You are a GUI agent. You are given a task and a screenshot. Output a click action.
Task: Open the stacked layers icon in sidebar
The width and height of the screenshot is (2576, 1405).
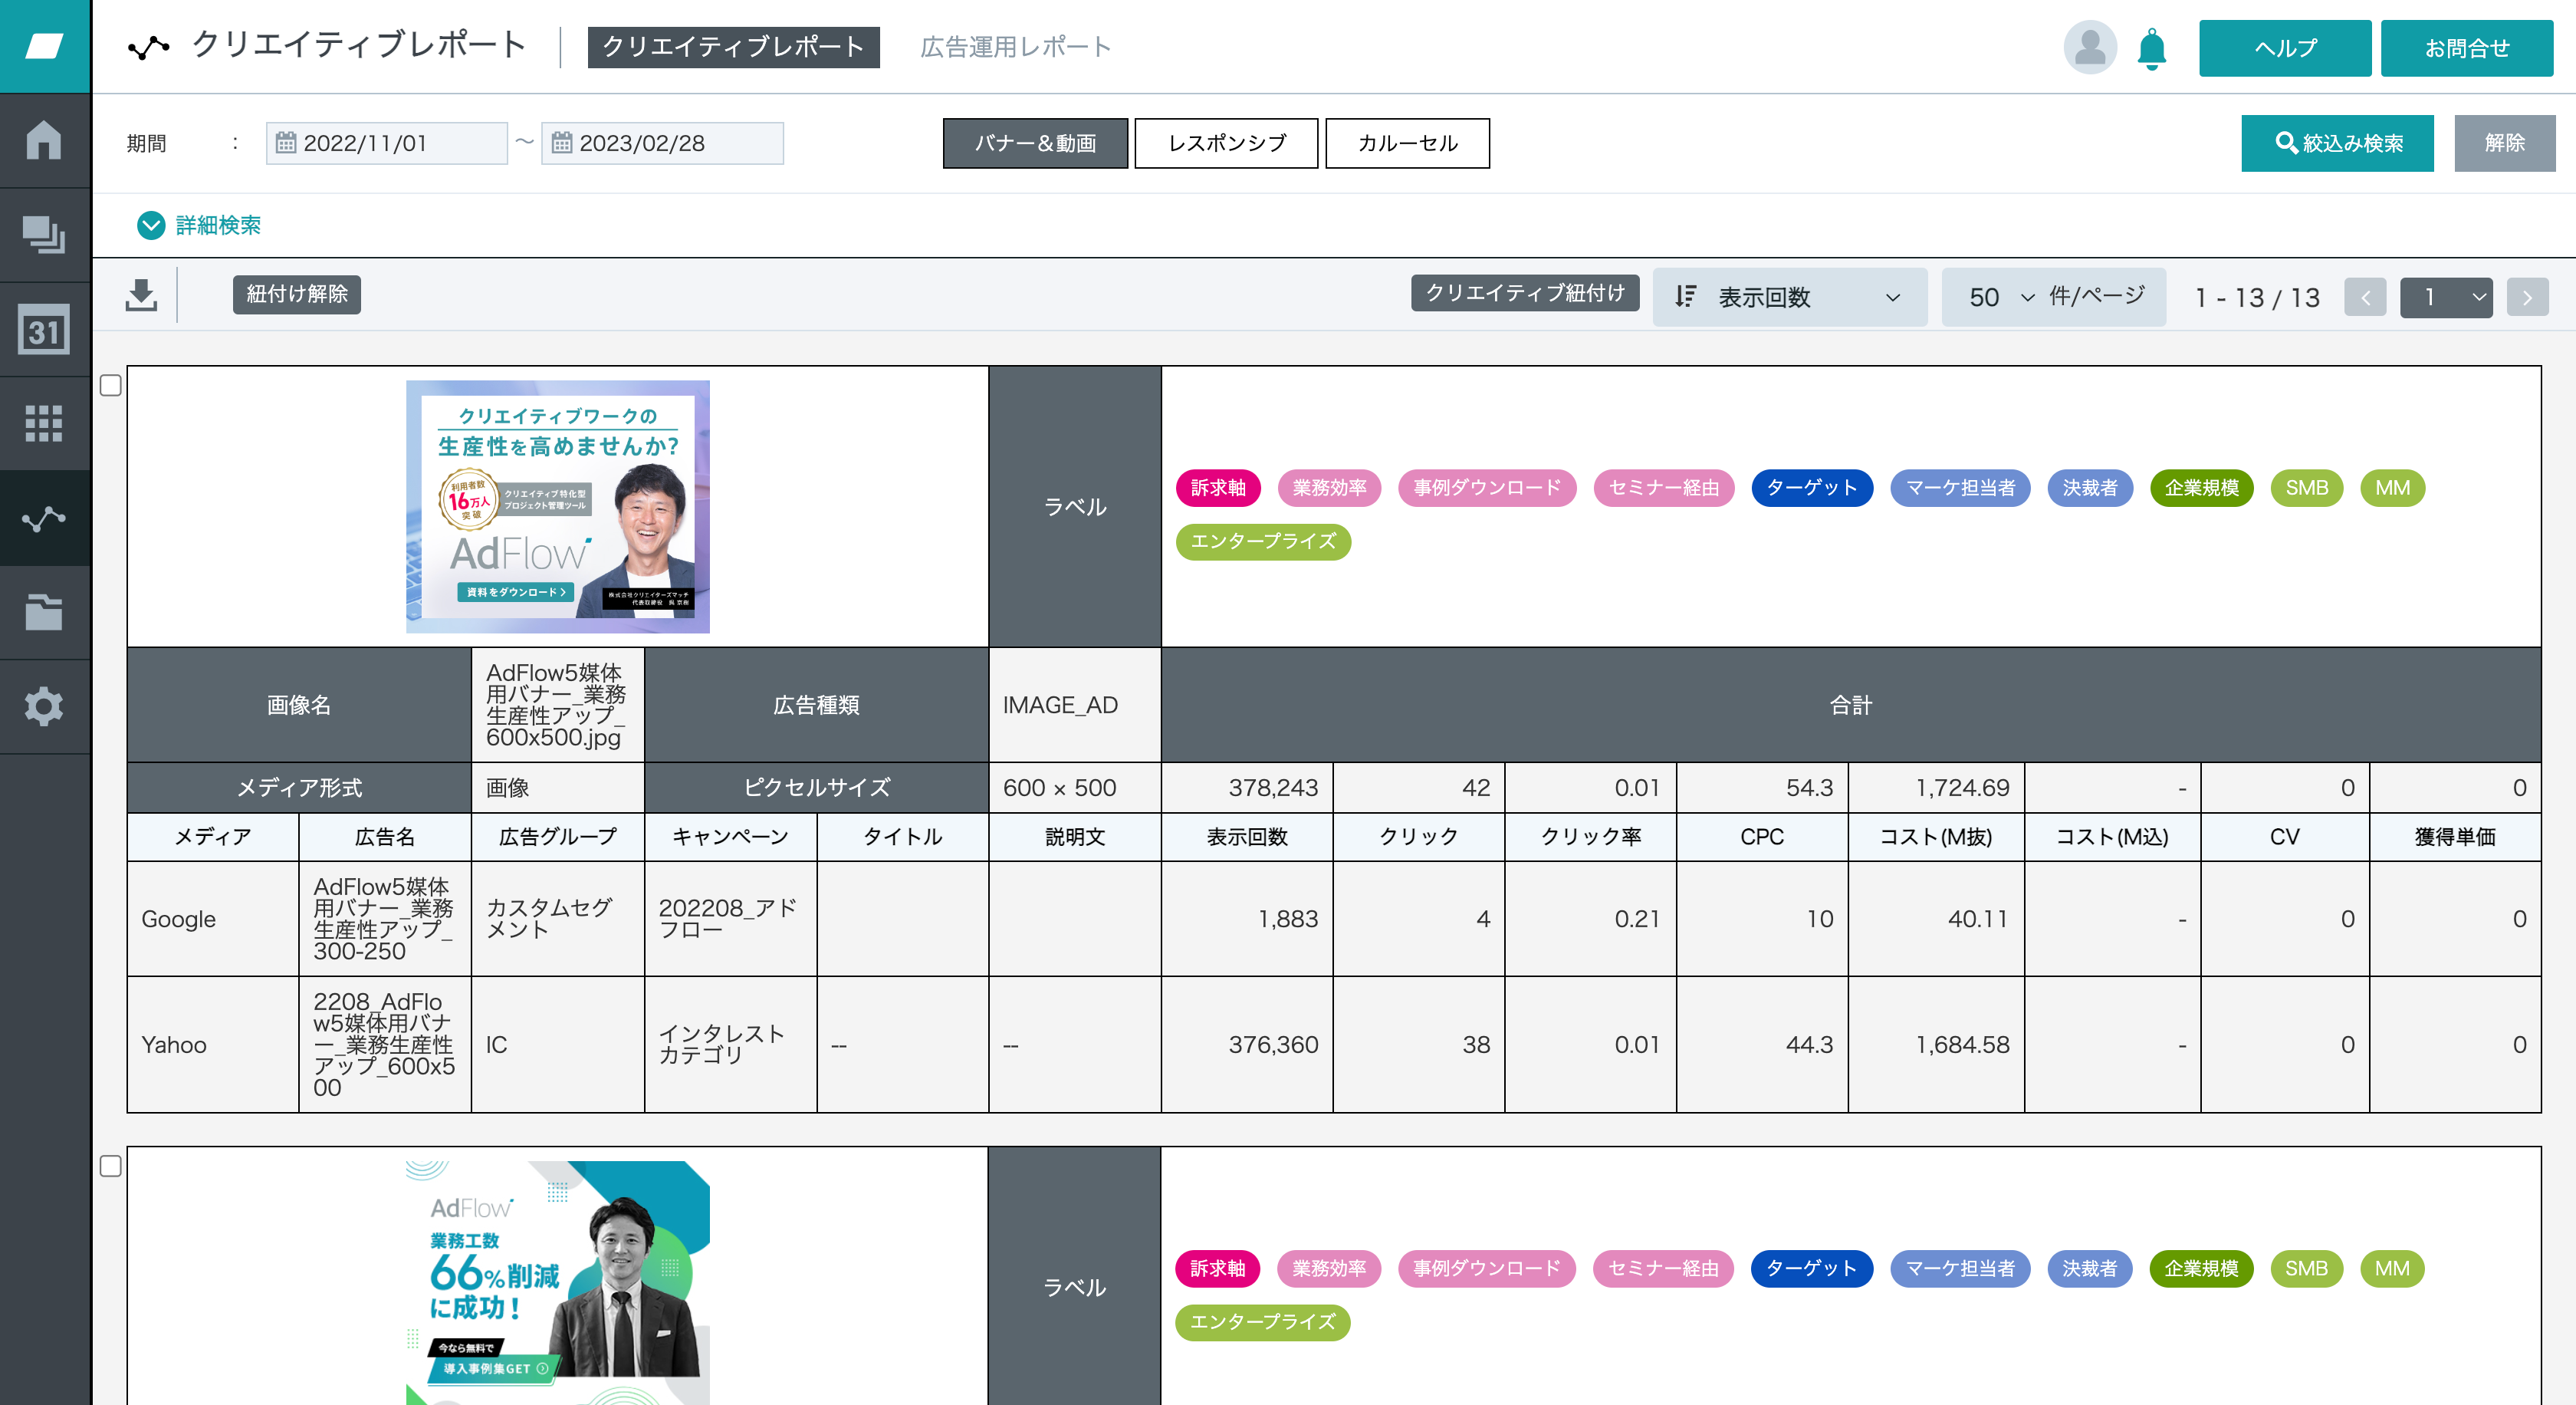[44, 235]
